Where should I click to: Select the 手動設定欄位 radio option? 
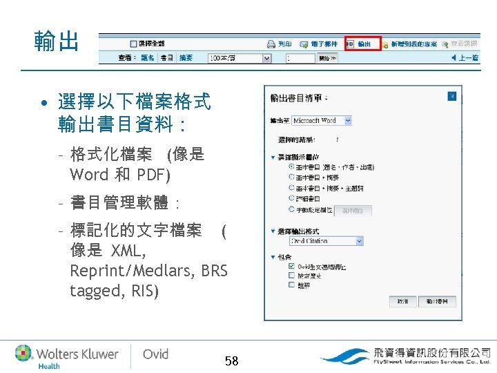291,209
